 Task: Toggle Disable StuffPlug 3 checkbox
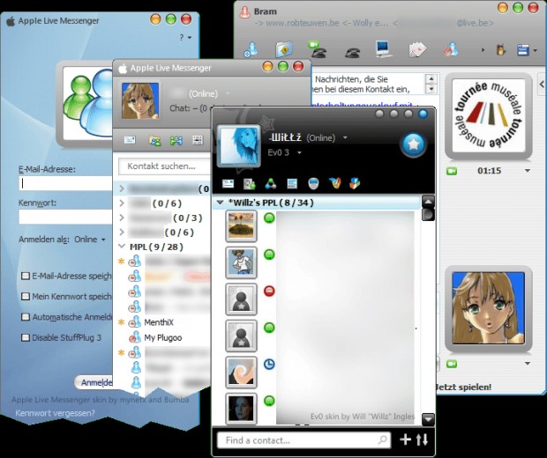[25, 337]
